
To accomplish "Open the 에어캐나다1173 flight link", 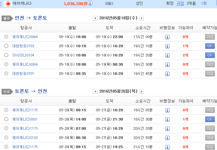I will click(25, 128).
